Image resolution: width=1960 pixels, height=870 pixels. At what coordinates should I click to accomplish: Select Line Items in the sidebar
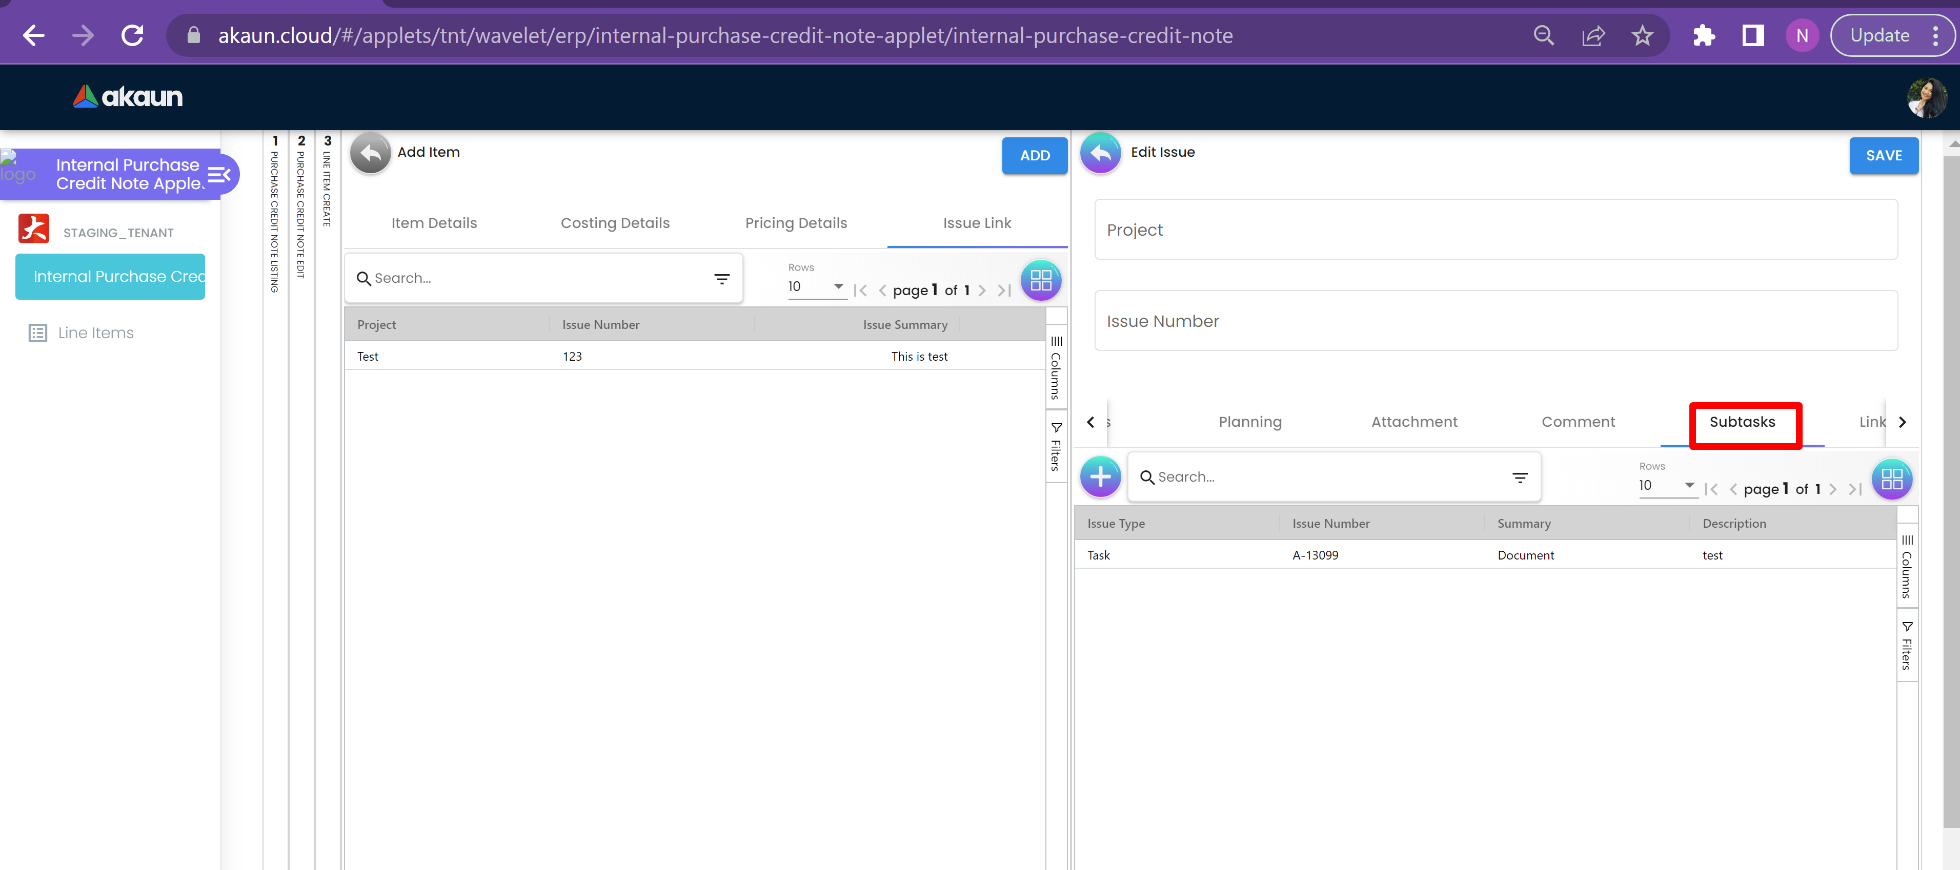tap(95, 333)
